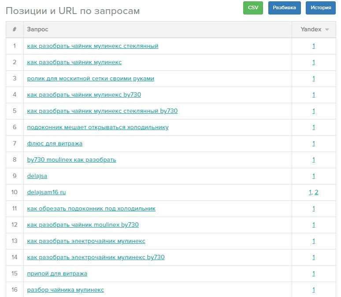Open query 'как разобрать чайник мулинекс'
The height and width of the screenshot is (297, 341).
pos(74,62)
